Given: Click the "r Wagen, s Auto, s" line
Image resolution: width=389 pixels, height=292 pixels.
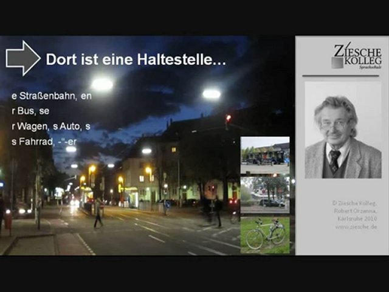Looking at the screenshot, I should pyautogui.click(x=50, y=127).
